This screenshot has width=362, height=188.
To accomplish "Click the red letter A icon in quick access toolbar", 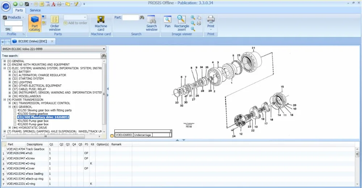I will (53, 4).
